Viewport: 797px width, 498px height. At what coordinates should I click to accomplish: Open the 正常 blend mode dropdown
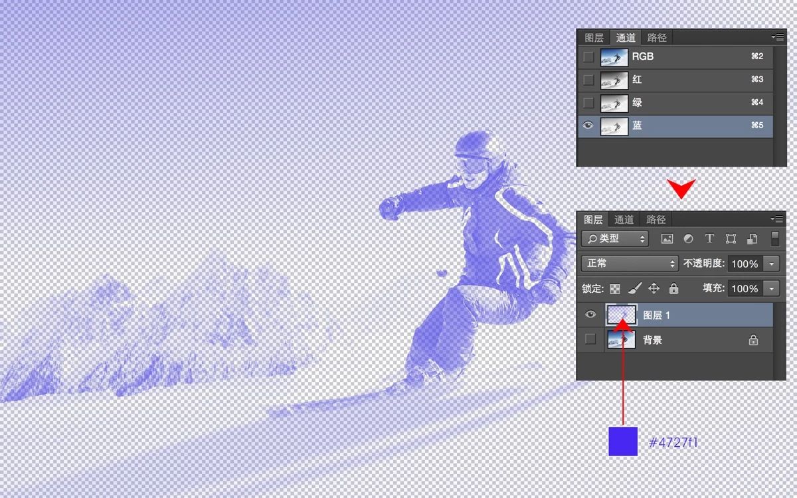(629, 264)
